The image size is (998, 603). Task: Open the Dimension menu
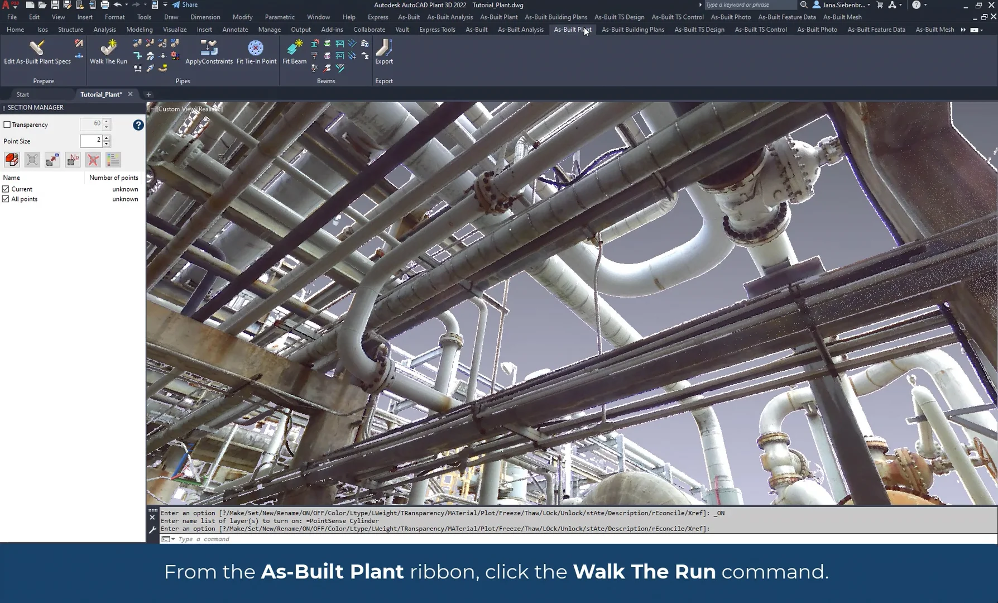click(205, 17)
